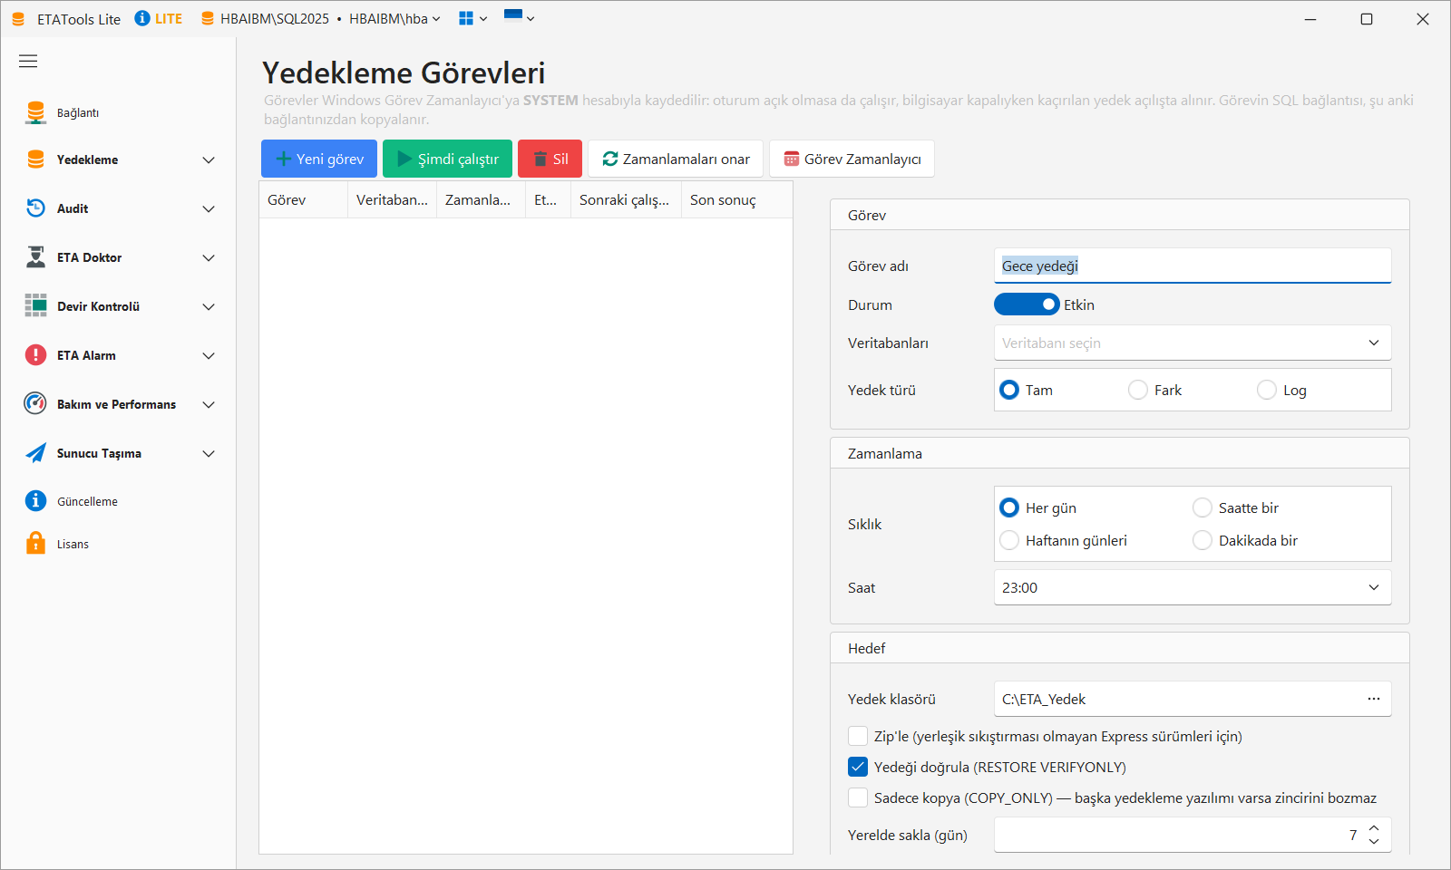Open Sunucu Taşıma paper plane icon
The image size is (1451, 870).
[35, 453]
